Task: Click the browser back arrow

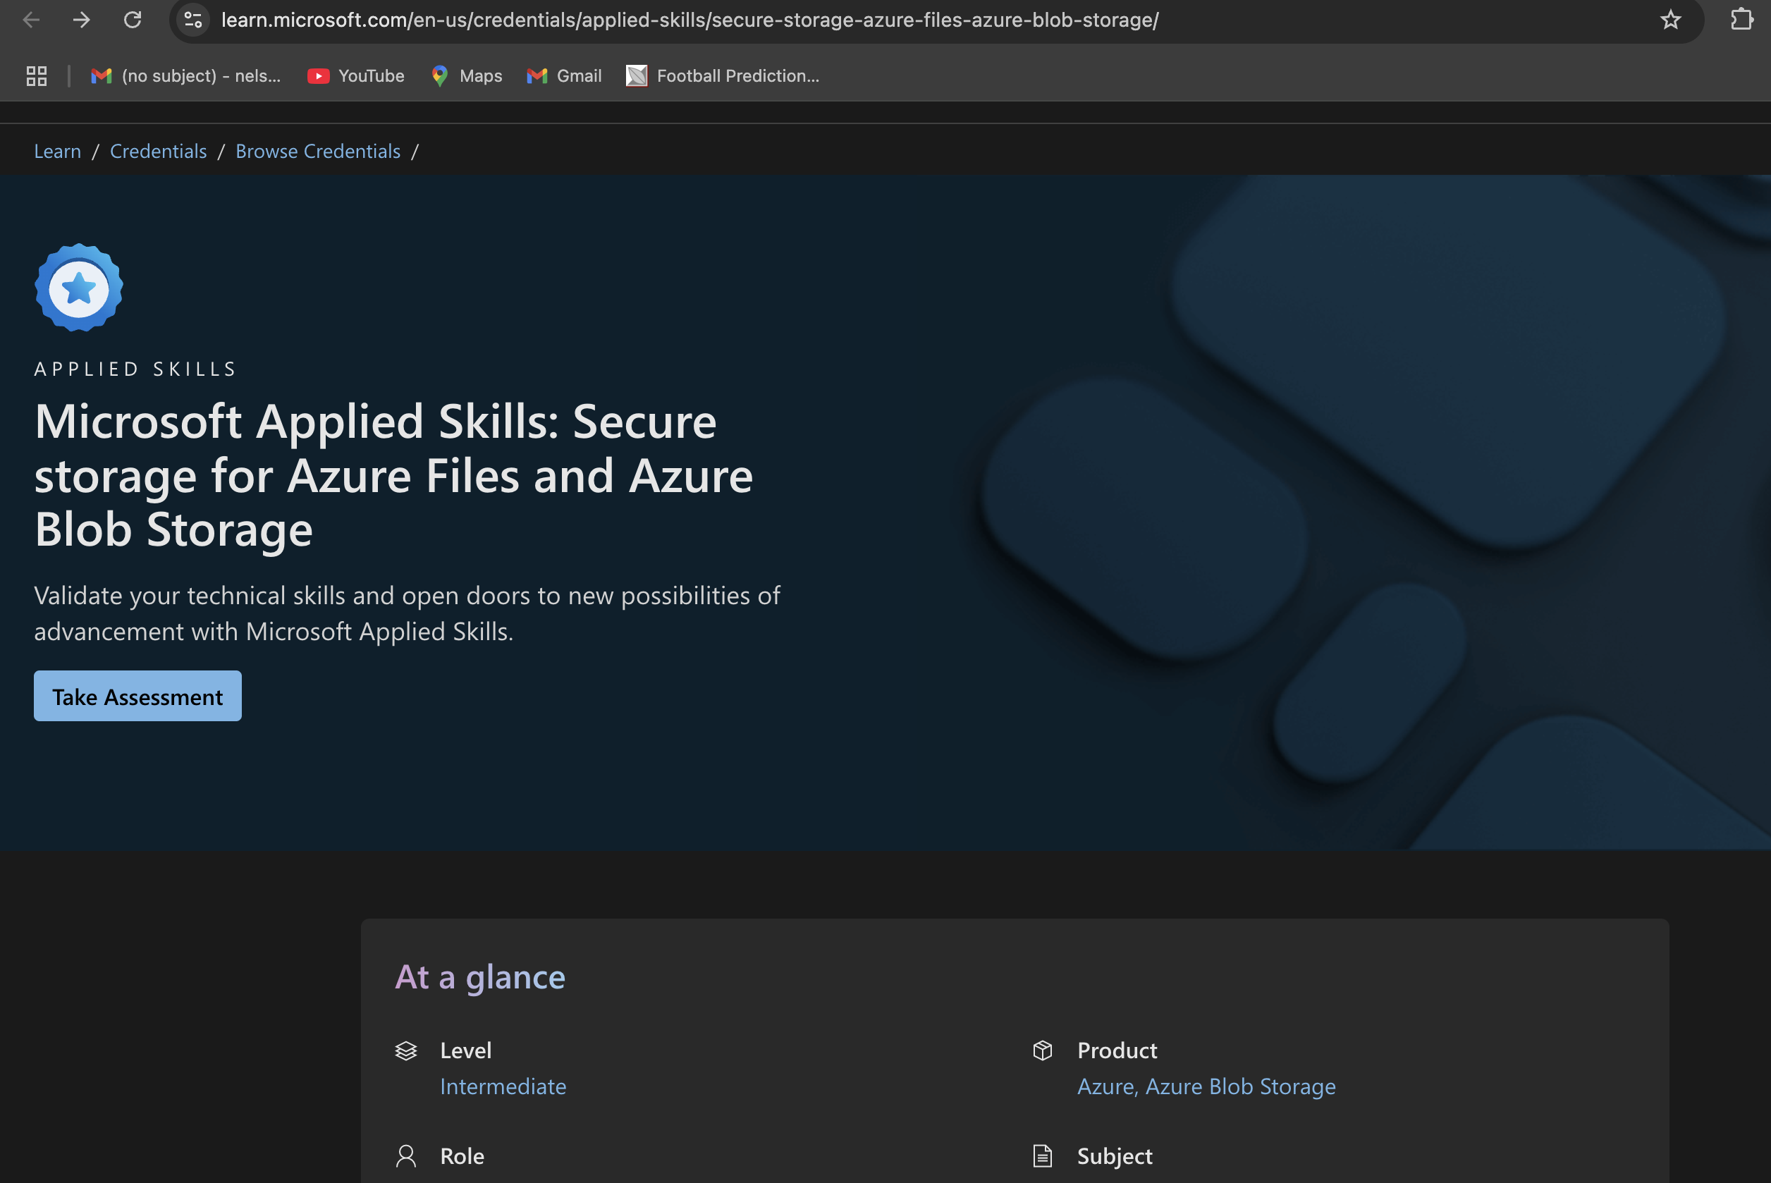Action: pos(31,20)
